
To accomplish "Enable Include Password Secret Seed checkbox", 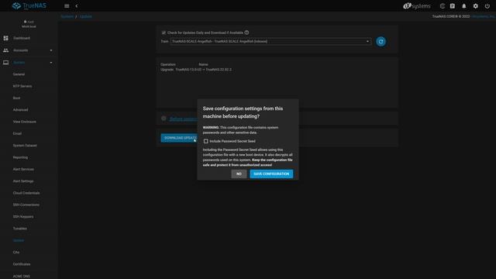I will click(205, 141).
